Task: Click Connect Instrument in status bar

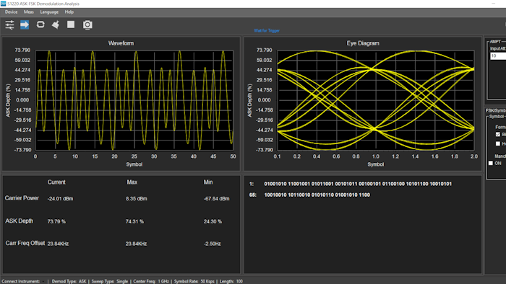Action: pyautogui.click(x=21, y=281)
